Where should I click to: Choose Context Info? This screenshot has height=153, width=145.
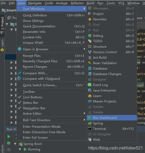pyautogui.click(x=51, y=37)
